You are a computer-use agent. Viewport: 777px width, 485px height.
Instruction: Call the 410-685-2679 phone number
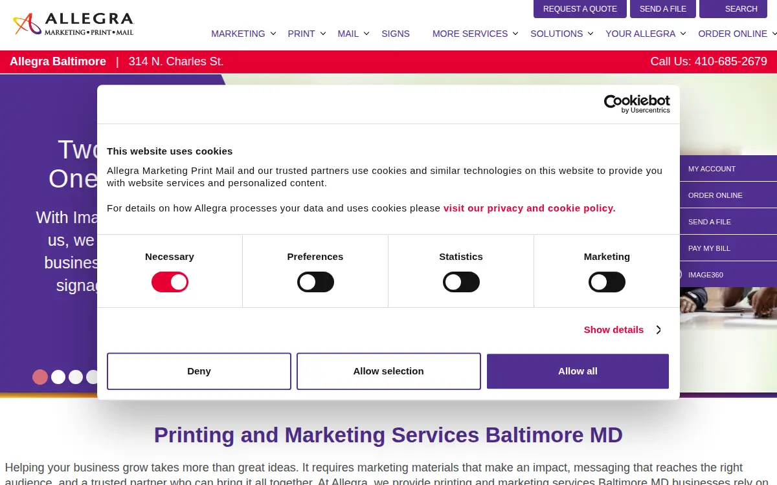click(x=731, y=61)
